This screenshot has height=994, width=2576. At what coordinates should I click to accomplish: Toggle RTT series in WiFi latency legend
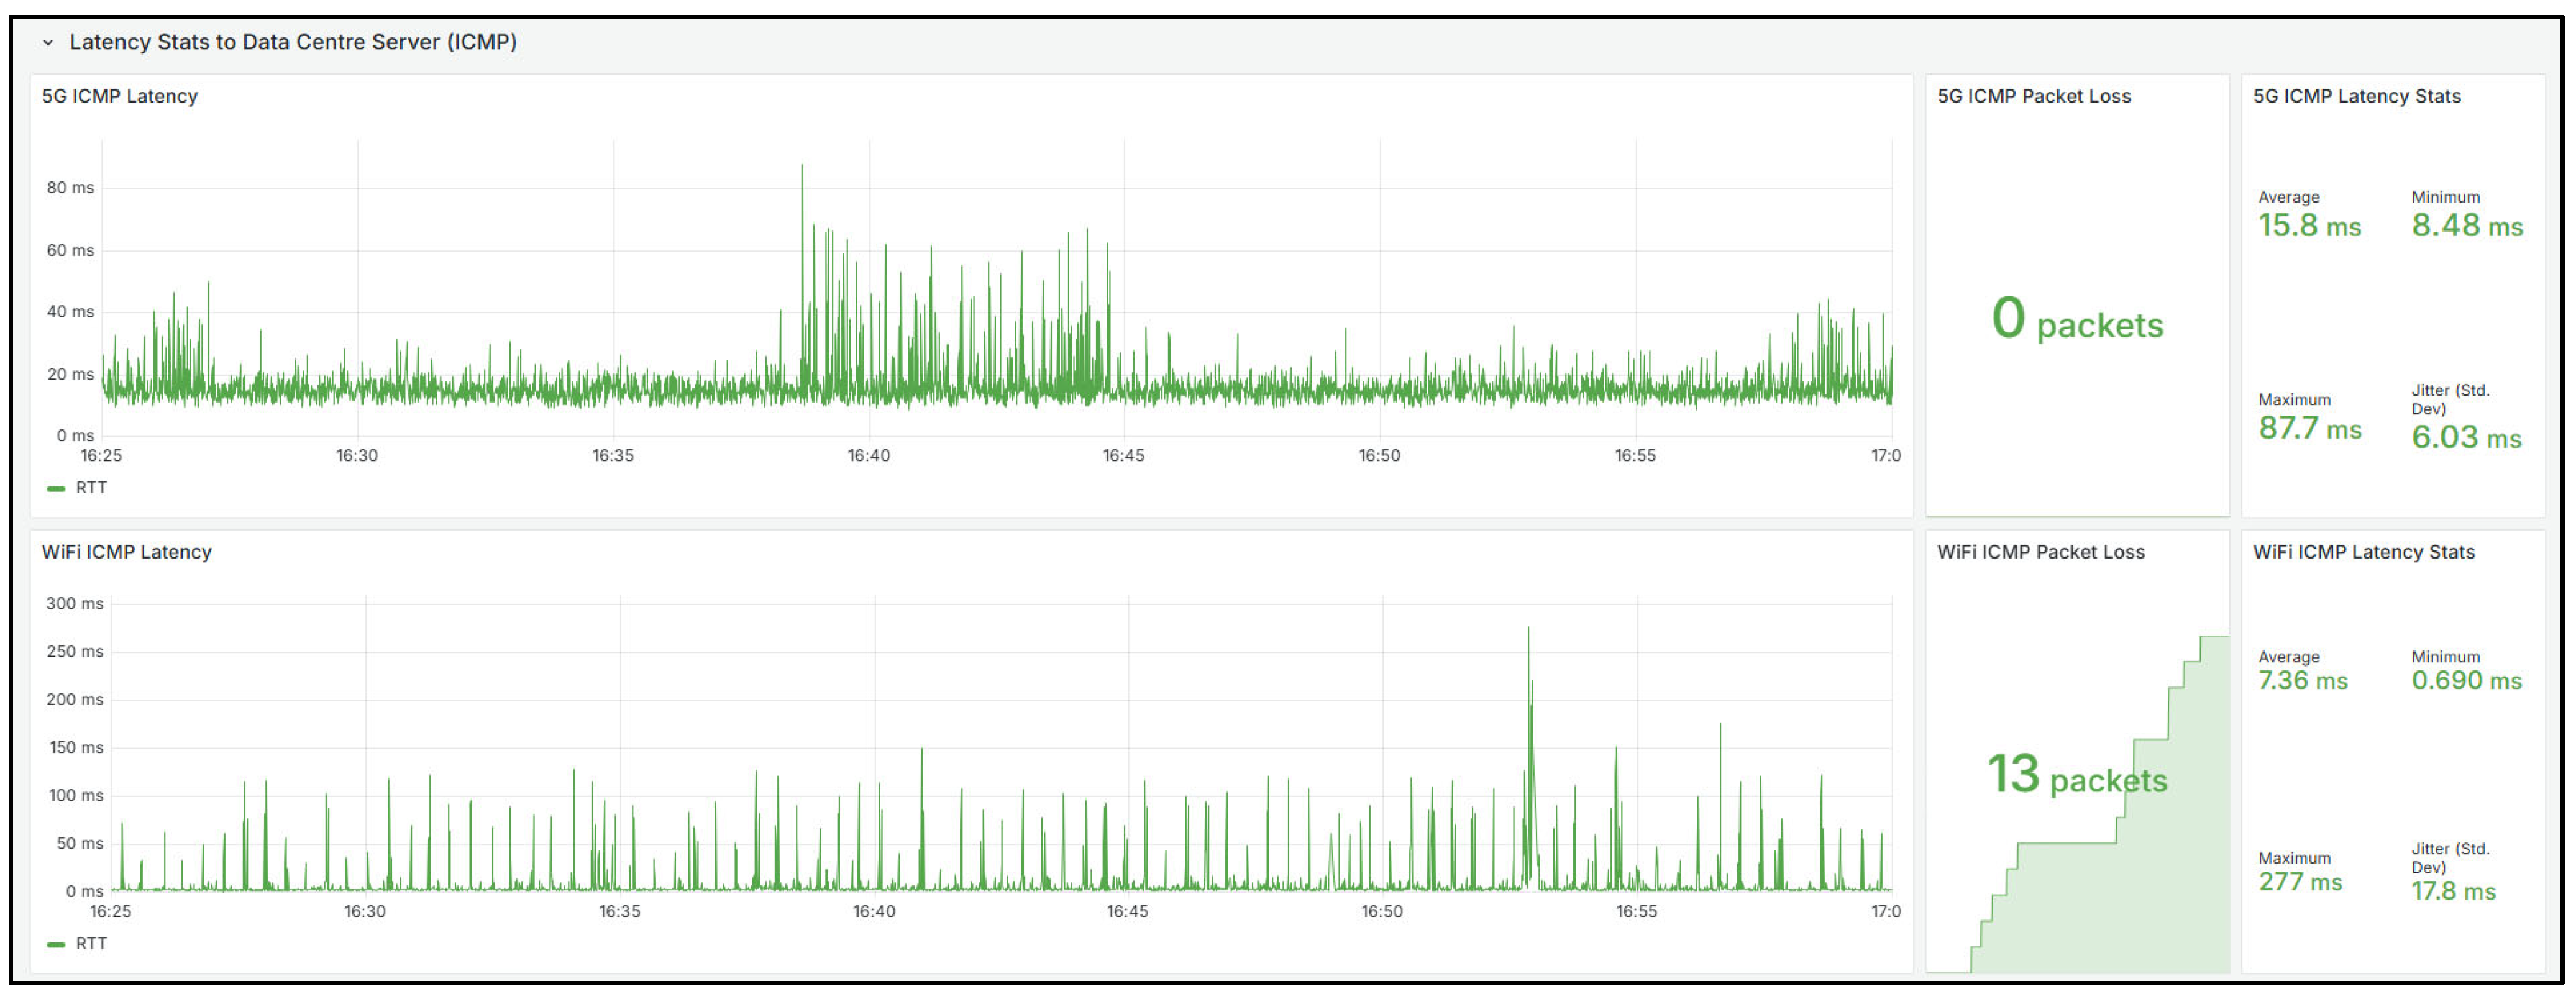pyautogui.click(x=91, y=944)
